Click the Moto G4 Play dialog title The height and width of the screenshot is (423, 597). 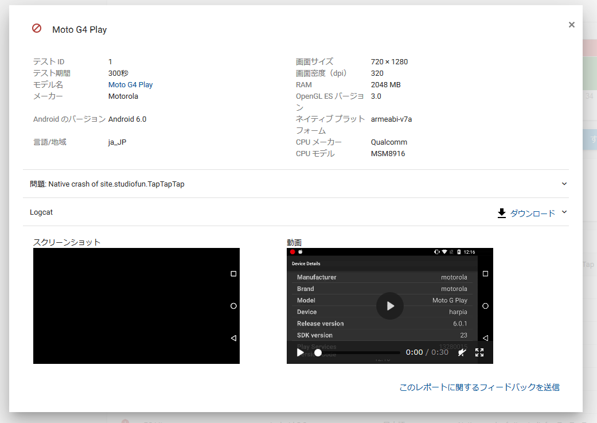pos(80,30)
